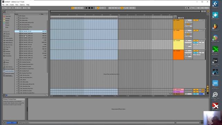
Task: Click Add Folder link in Places
Action: click(9, 76)
